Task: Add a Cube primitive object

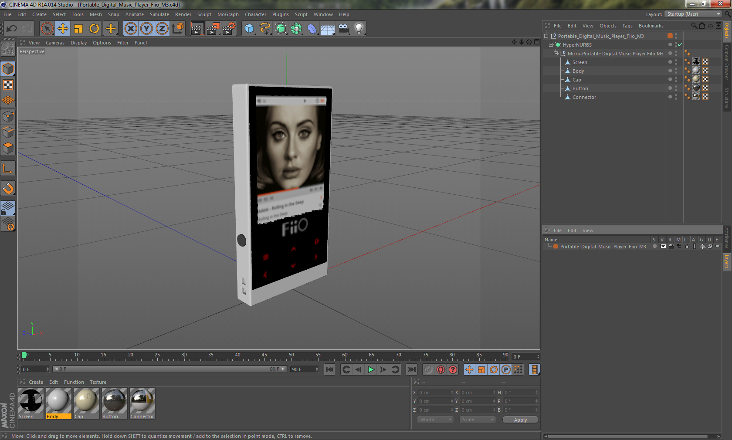Action: (x=249, y=29)
